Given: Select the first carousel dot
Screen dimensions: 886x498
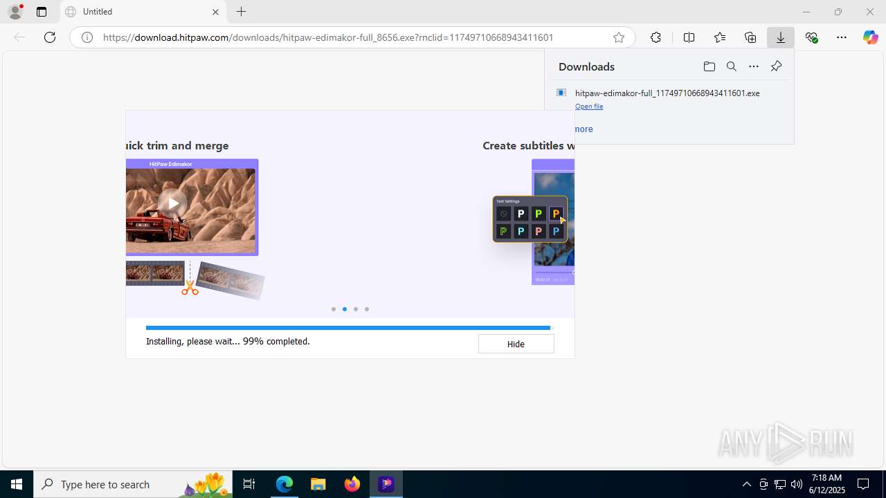Looking at the screenshot, I should point(334,309).
